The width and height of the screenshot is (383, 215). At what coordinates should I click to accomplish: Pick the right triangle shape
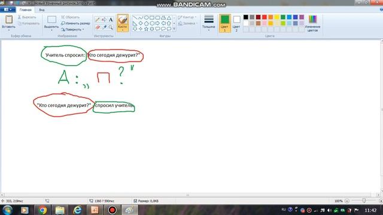[x=135, y=23]
